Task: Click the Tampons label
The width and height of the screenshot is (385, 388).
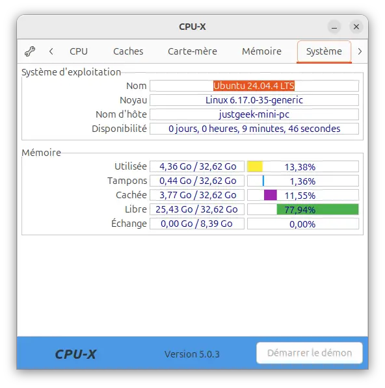Action: click(x=127, y=181)
